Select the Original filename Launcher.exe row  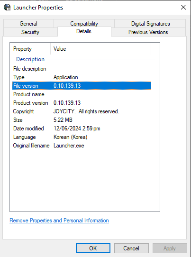click(82, 146)
